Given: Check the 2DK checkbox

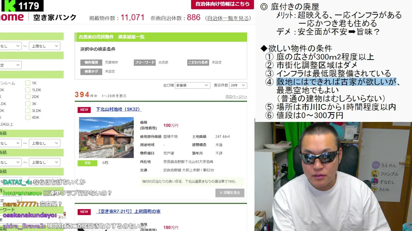Looking at the screenshot, I should [x=28, y=97].
